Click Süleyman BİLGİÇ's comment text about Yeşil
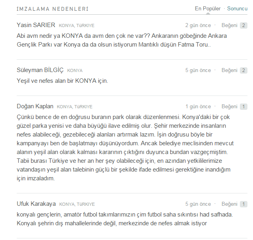The height and width of the screenshot is (240, 253). (x=62, y=80)
